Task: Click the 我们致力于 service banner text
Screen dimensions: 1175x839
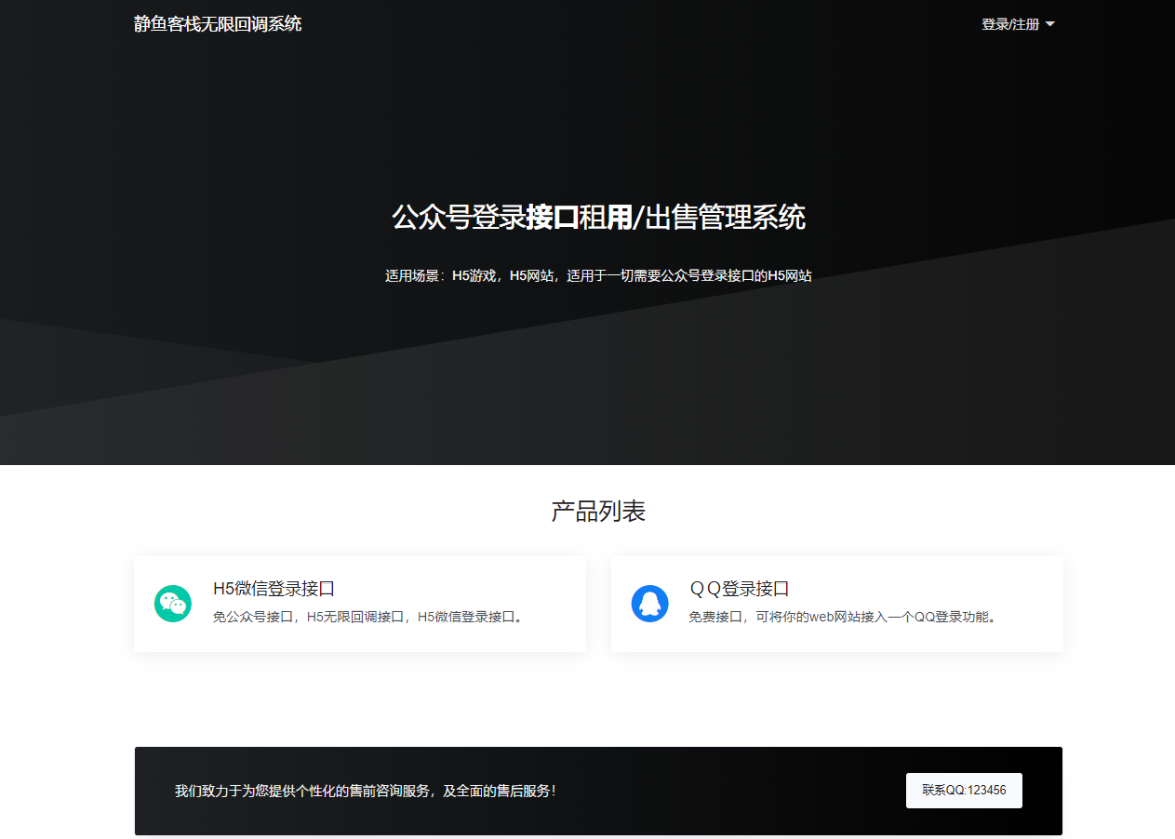Action: click(x=366, y=792)
